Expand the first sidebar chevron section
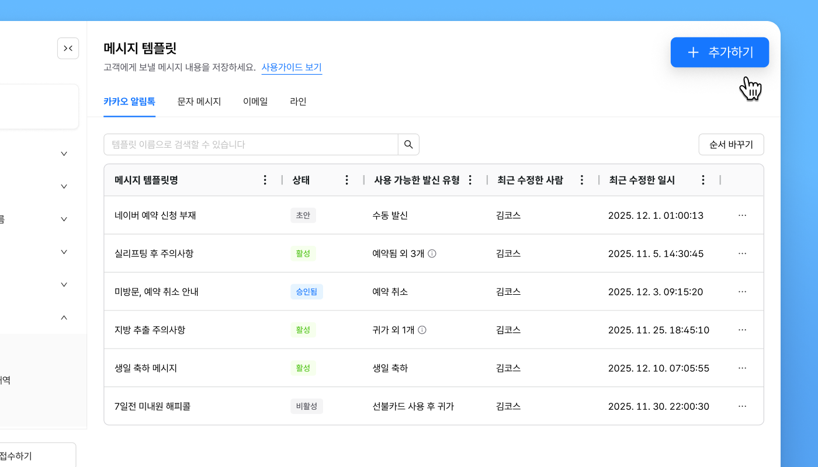The image size is (818, 467). point(64,154)
